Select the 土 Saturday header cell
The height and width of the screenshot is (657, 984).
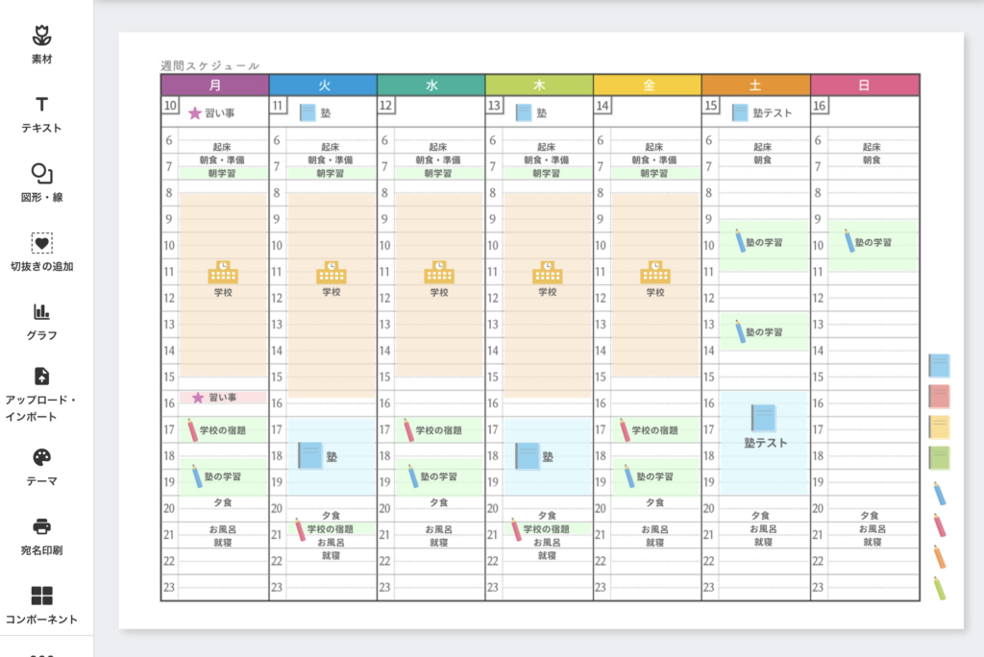756,85
